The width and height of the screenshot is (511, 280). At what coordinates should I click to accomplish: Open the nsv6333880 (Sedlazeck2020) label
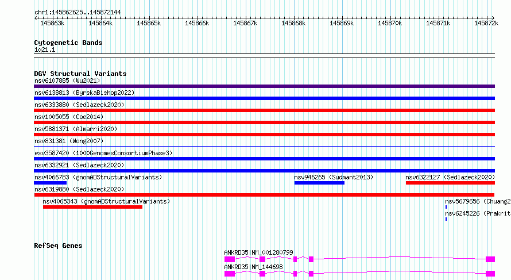click(x=79, y=105)
